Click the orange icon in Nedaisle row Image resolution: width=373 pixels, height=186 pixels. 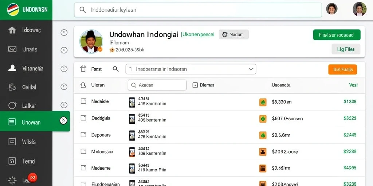pyautogui.click(x=263, y=102)
